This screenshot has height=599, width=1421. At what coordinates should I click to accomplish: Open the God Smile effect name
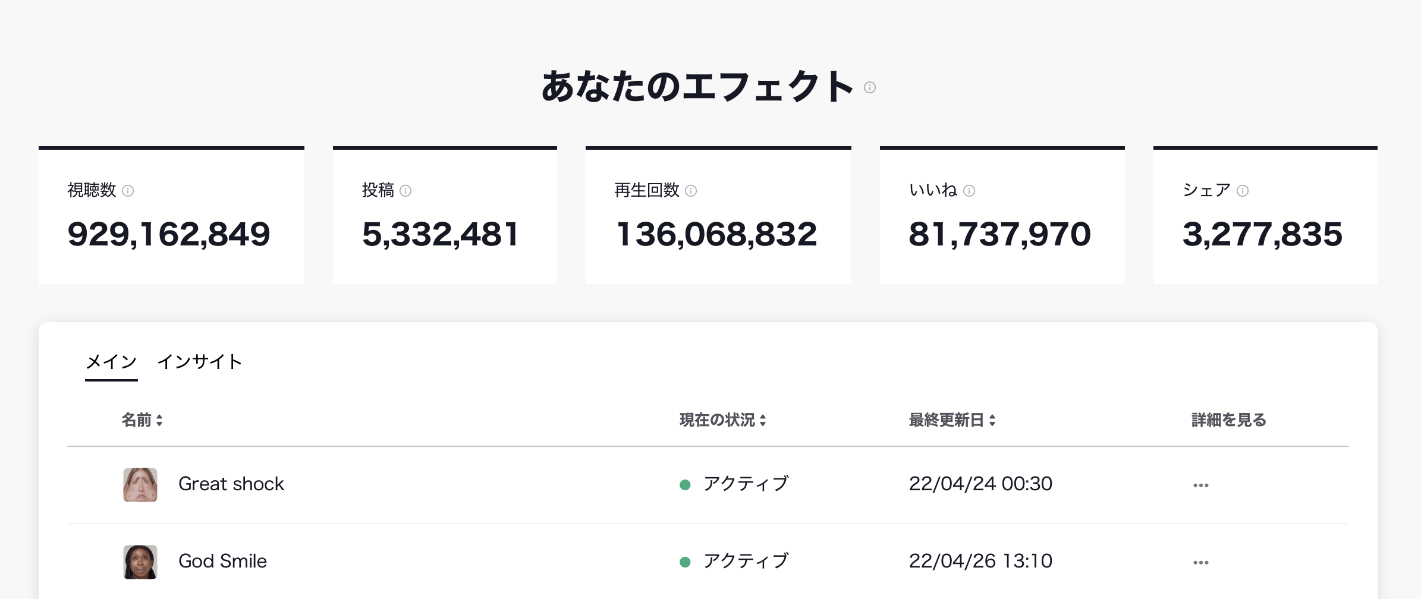pyautogui.click(x=222, y=562)
